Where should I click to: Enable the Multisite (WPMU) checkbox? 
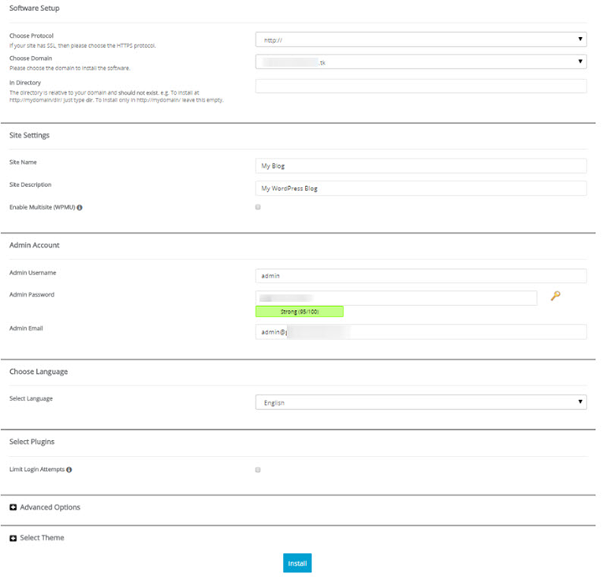click(x=258, y=207)
